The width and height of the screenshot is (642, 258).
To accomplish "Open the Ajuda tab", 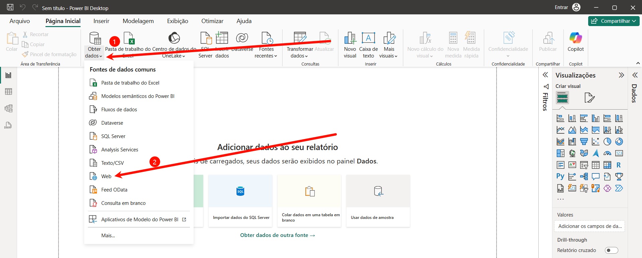I will (244, 21).
